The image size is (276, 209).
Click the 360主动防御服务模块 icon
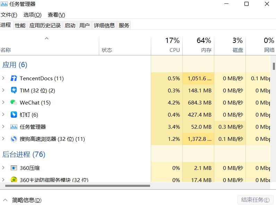[x=14, y=180]
